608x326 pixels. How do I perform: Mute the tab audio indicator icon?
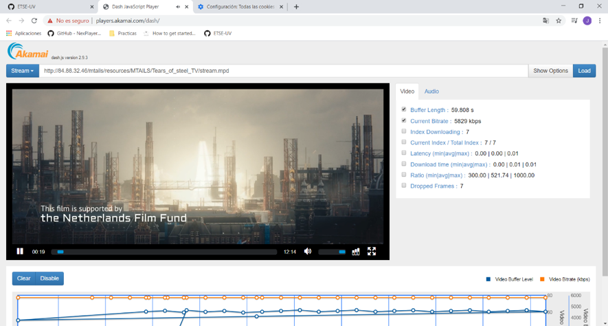click(178, 7)
